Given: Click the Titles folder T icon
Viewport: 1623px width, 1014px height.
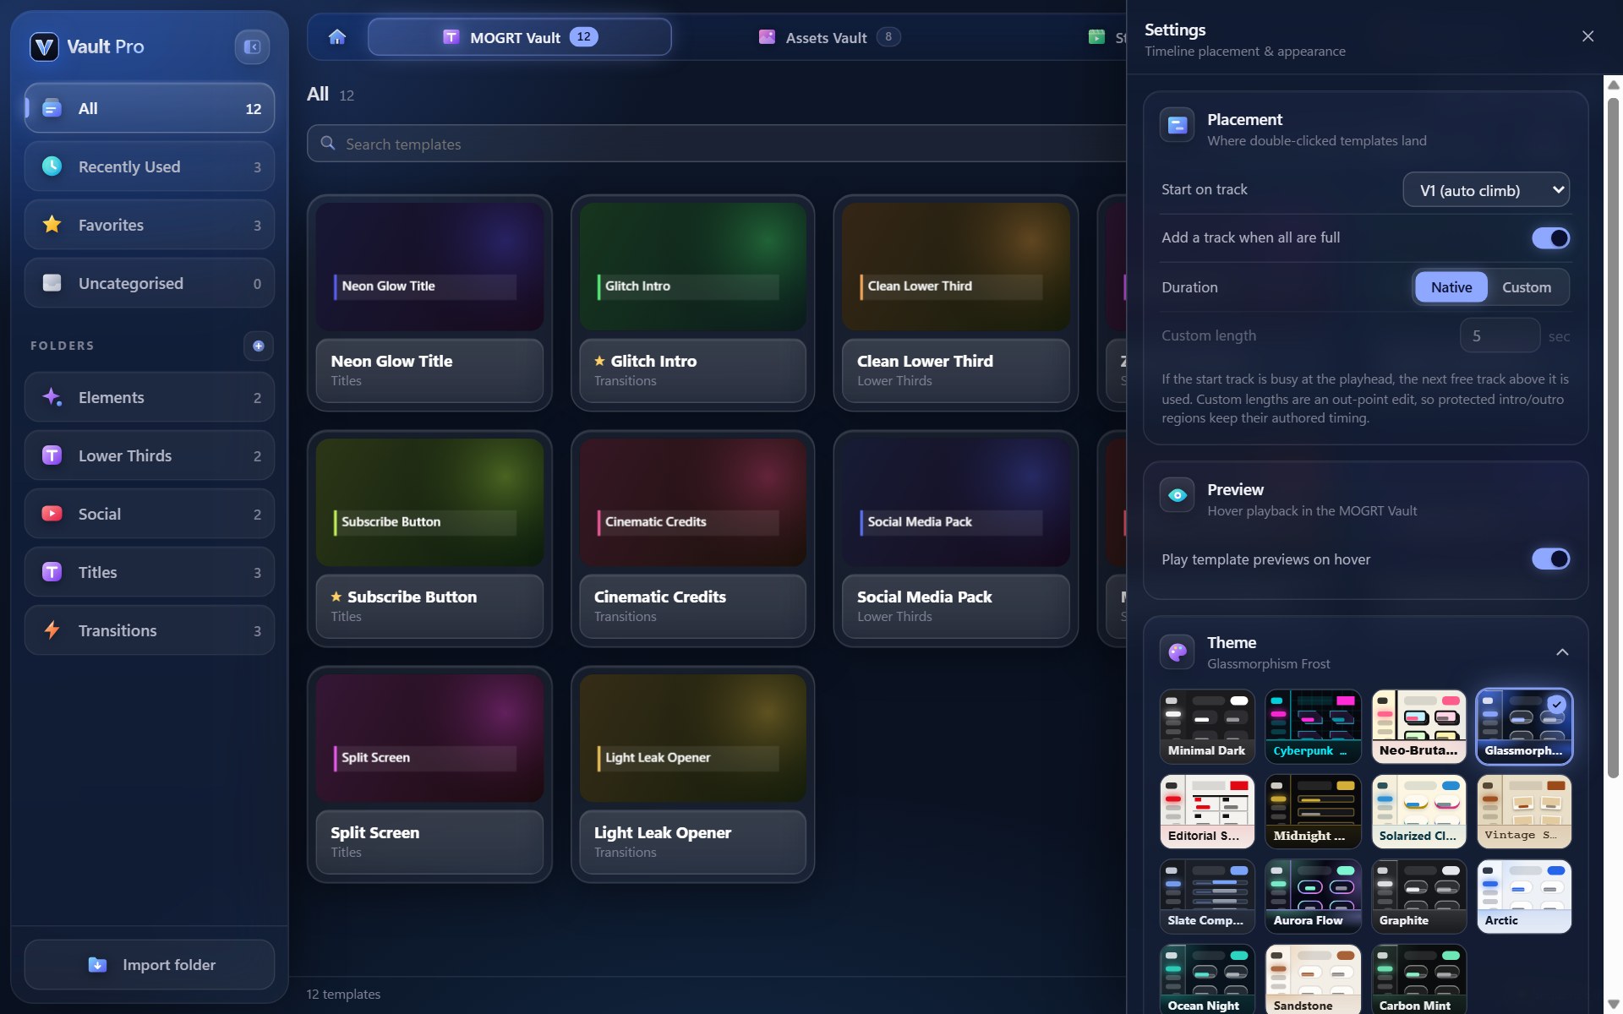Looking at the screenshot, I should point(52,572).
